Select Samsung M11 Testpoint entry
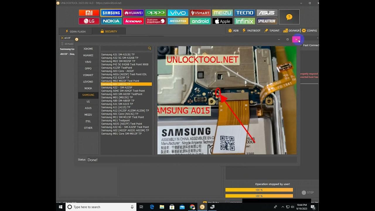This screenshot has width=375, height=211. (126, 120)
